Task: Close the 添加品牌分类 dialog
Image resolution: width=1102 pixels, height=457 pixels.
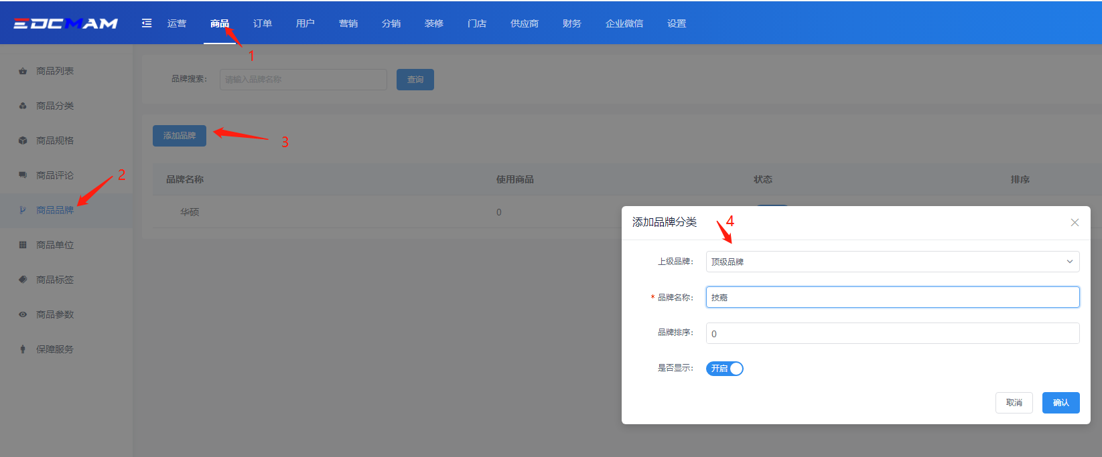Action: click(1075, 222)
